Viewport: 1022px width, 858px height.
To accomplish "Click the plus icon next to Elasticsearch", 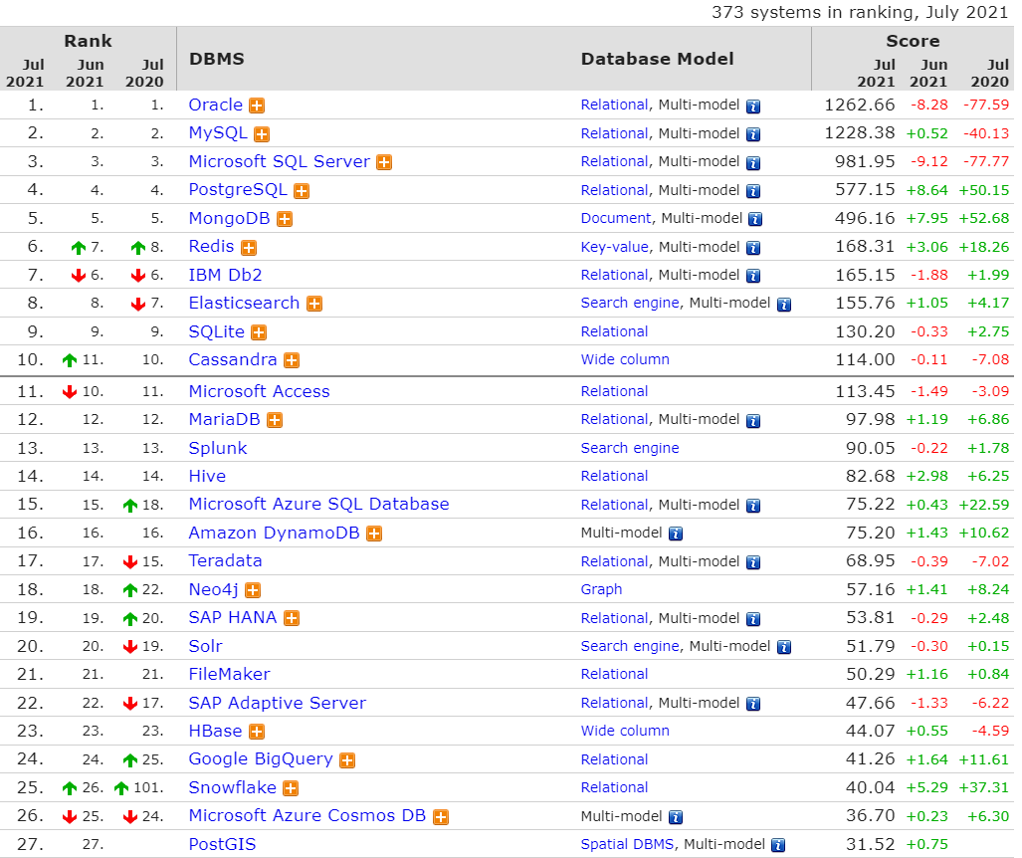I will tap(314, 304).
